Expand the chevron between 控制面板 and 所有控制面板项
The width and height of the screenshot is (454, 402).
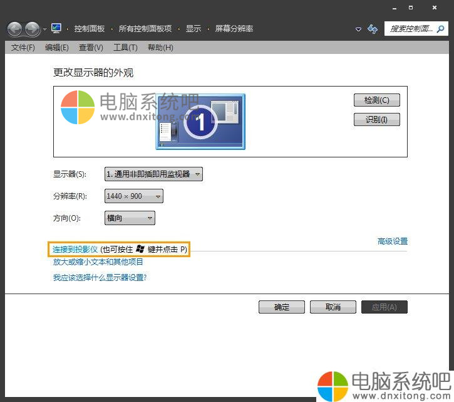click(111, 29)
